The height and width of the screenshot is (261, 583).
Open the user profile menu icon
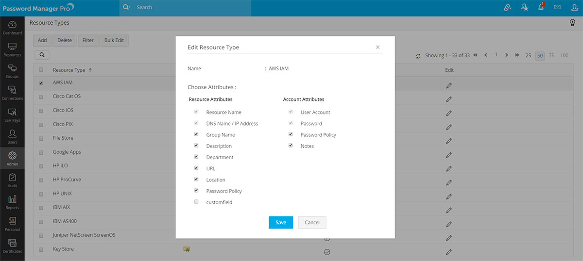tap(574, 7)
